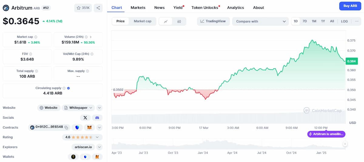Open the Discord social link
The image size is (364, 162).
click(x=97, y=118)
